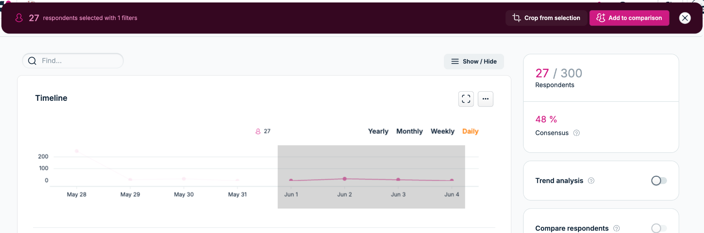
Task: Click the 27 legend icon above chart
Action: click(258, 131)
